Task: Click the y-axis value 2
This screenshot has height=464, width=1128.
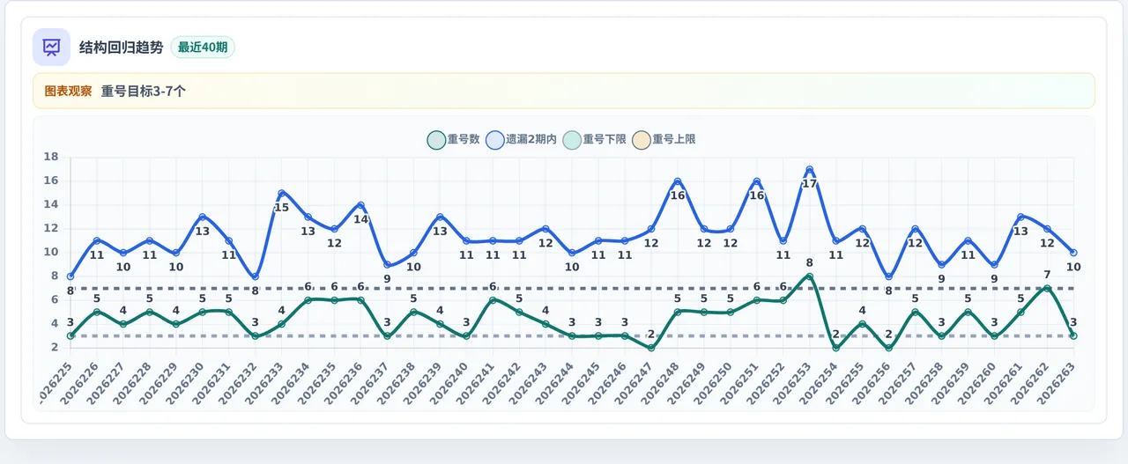Action: 55,348
